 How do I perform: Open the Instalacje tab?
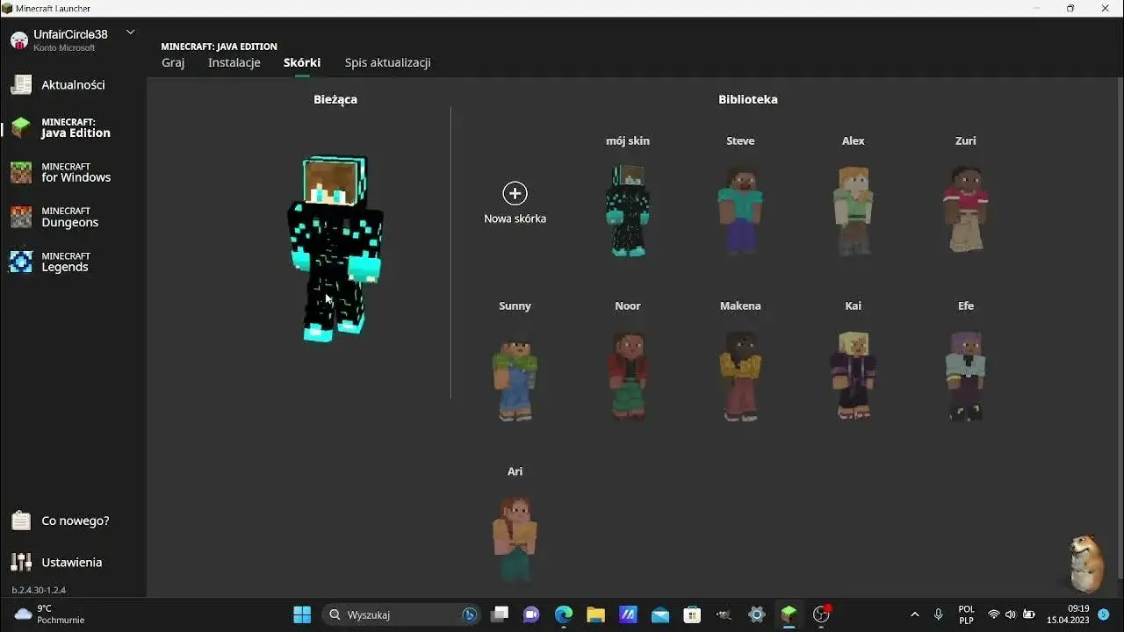pyautogui.click(x=234, y=62)
